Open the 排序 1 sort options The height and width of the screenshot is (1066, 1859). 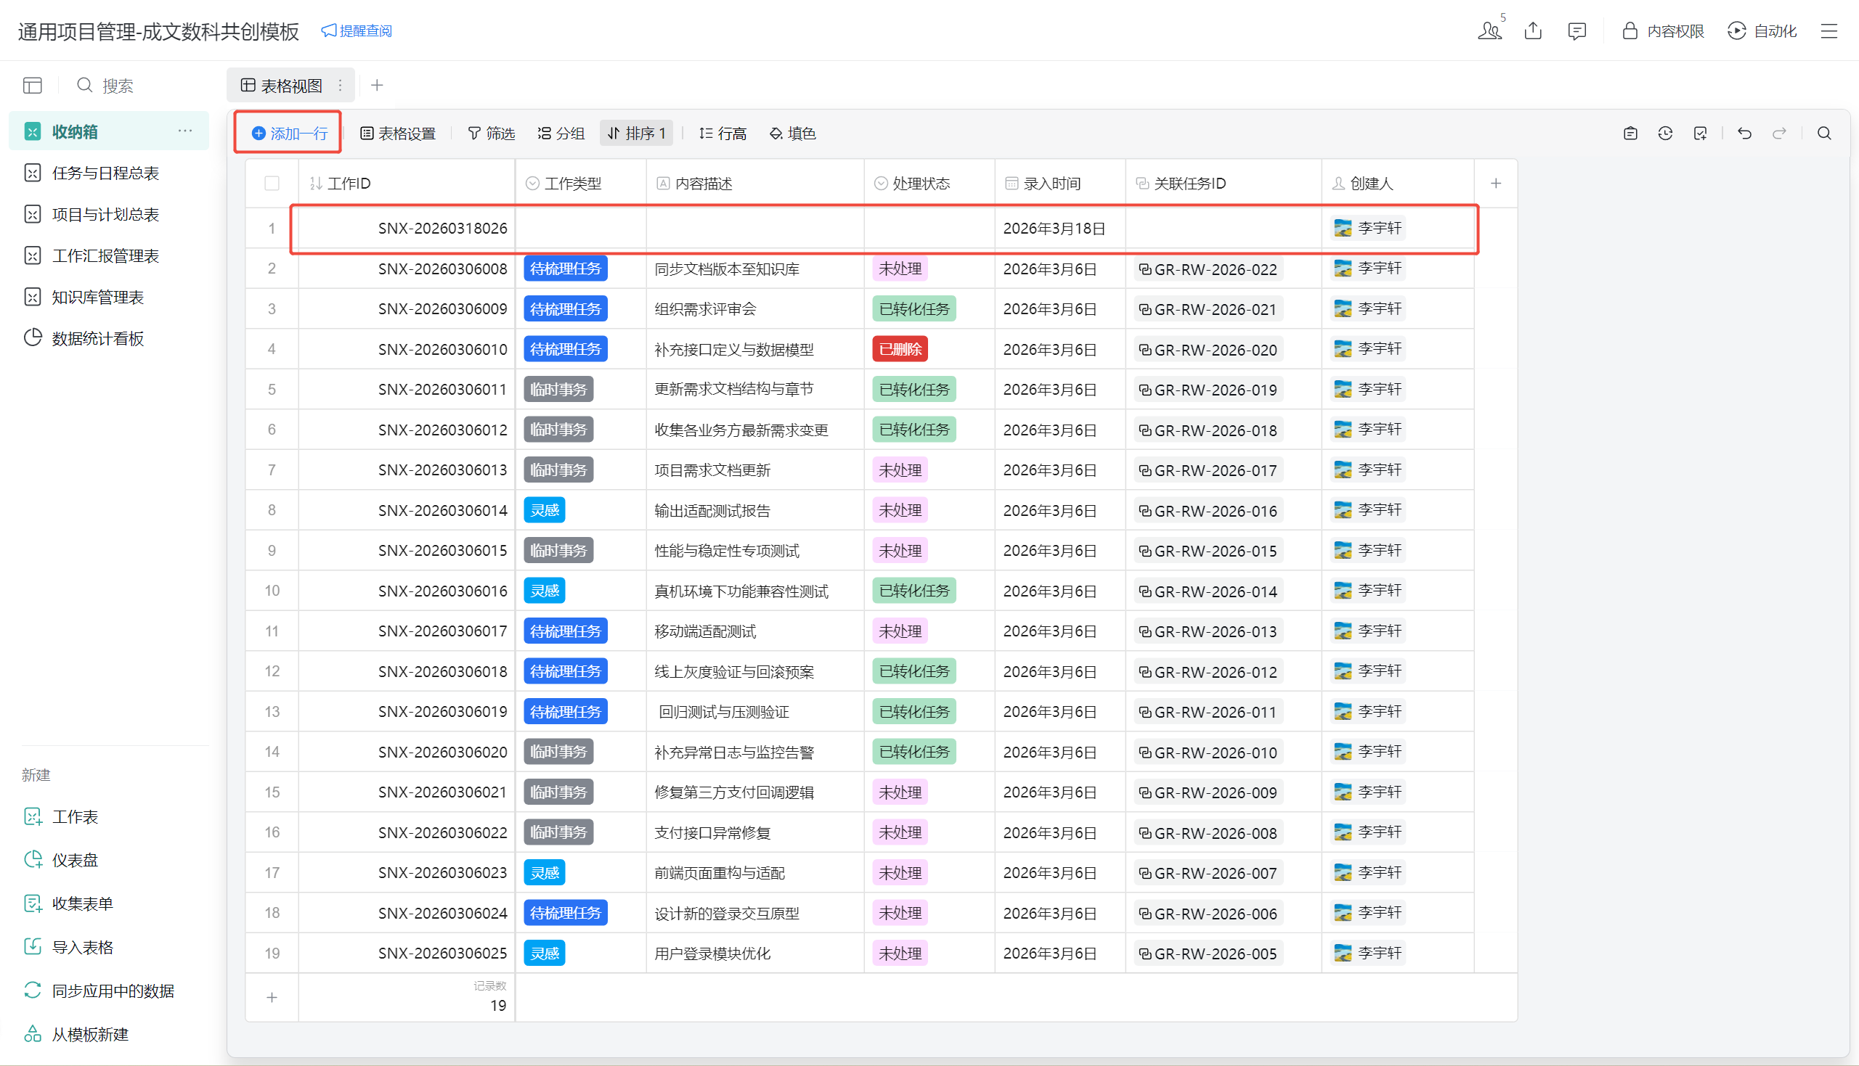(x=636, y=134)
